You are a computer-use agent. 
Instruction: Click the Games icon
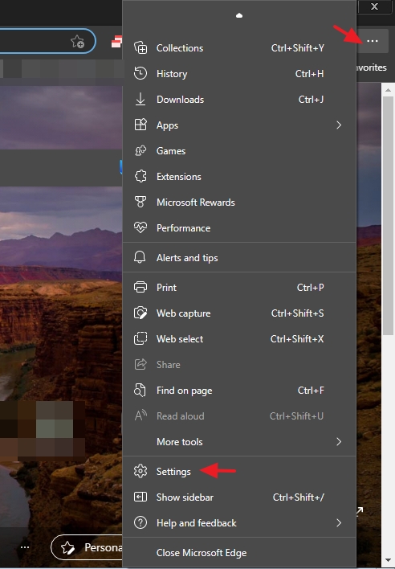click(140, 150)
